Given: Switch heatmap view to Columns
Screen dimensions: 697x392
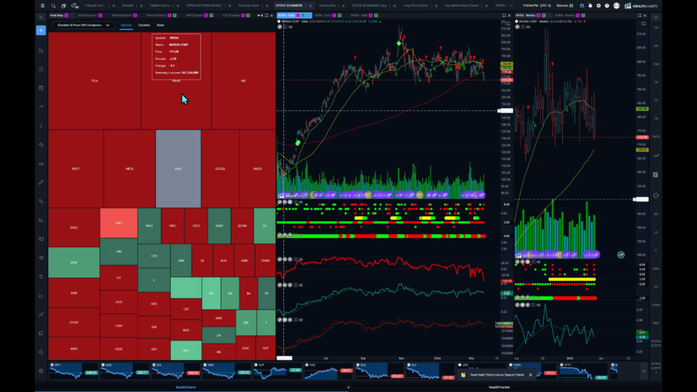Looking at the screenshot, I should [x=144, y=25].
